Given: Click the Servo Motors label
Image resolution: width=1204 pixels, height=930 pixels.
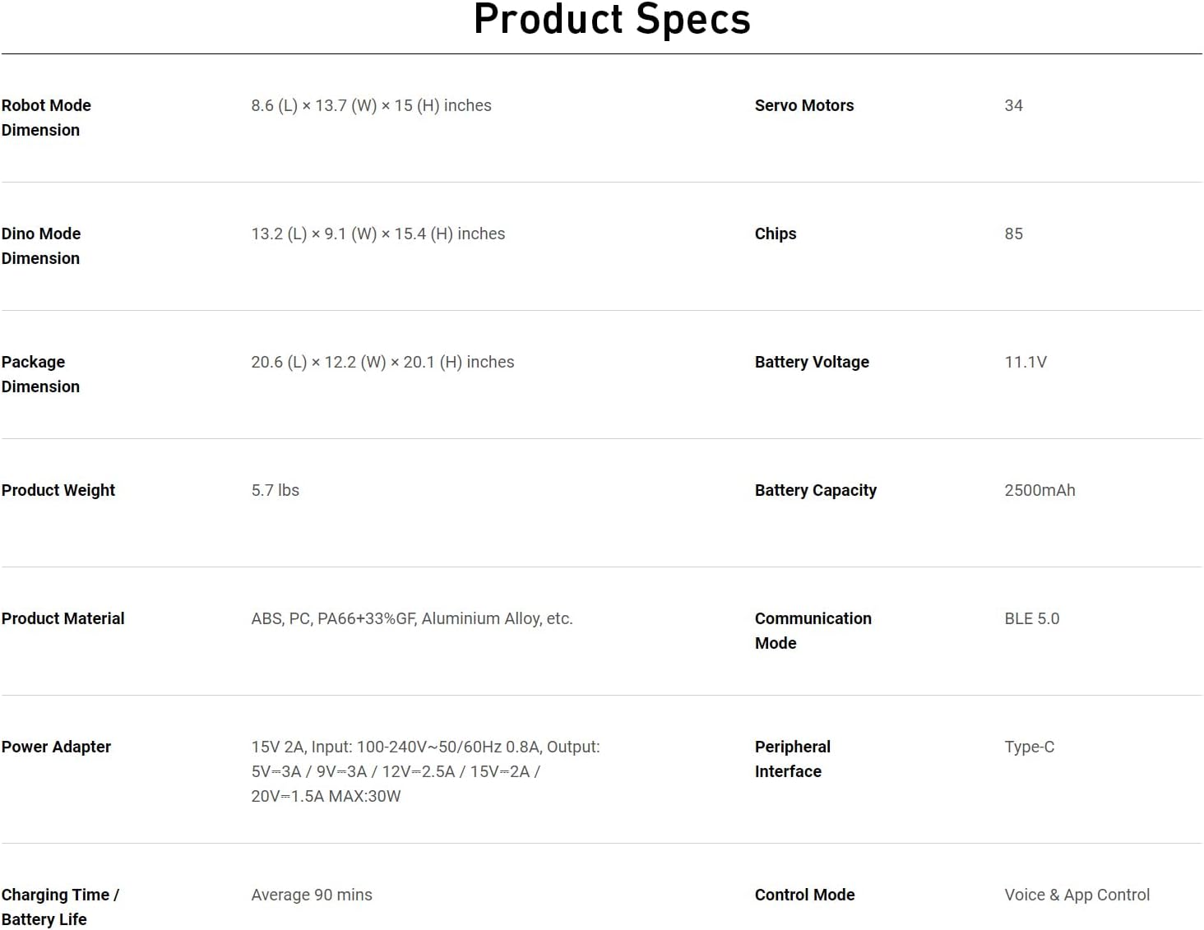Looking at the screenshot, I should coord(803,105).
